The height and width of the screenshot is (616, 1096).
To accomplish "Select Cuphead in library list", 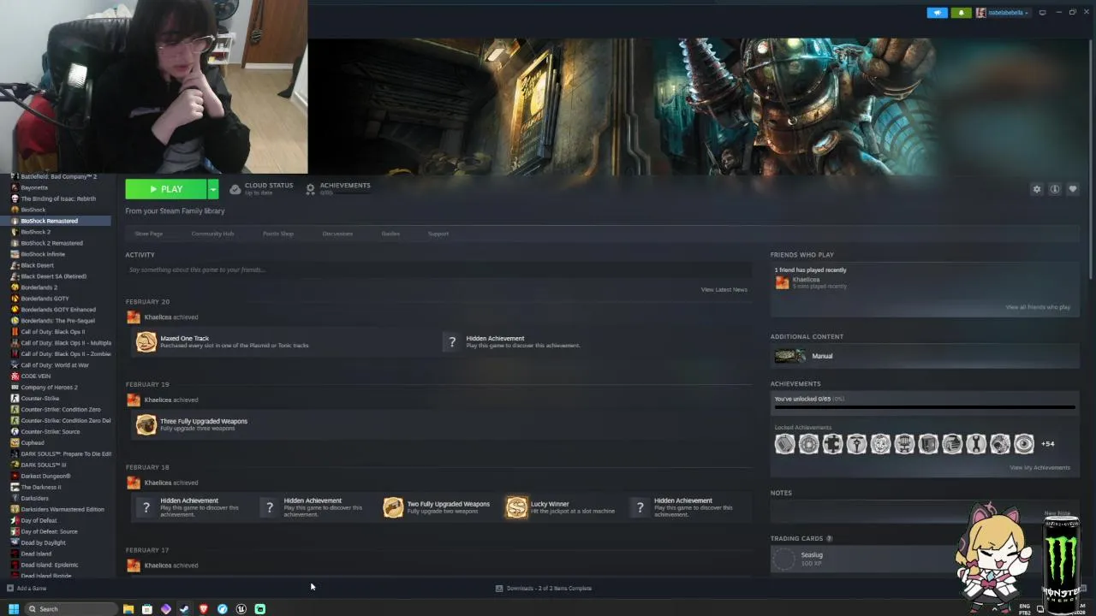I will 33,443.
